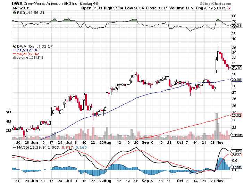Screen dimensions: 243x184
Task: Click the tallest gray volume bar near Nov
Action: (x=217, y=126)
